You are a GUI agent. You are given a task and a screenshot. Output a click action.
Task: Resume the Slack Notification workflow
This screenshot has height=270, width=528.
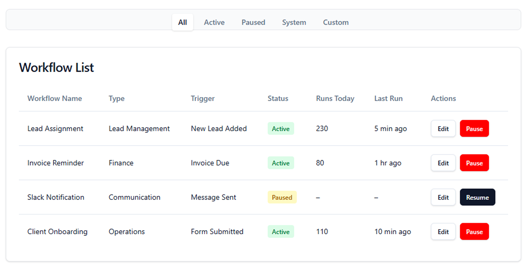coord(477,198)
